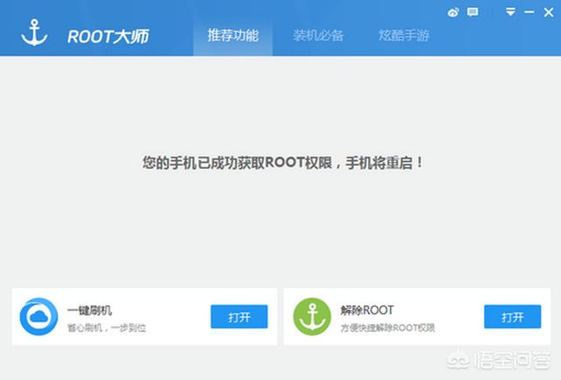Click the 解除ROOT title text
Screen dimensions: 561x380
click(x=367, y=310)
